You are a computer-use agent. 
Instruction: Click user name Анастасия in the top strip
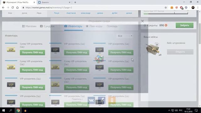71,13
